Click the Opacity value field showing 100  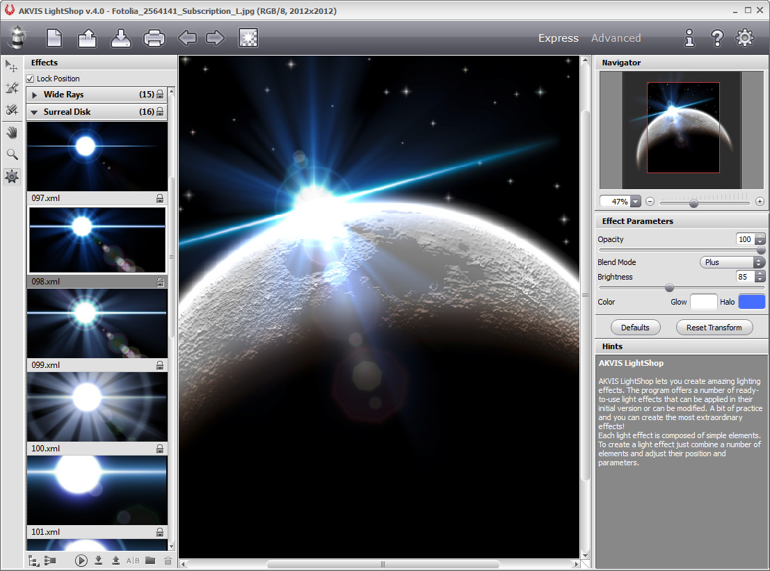point(745,239)
